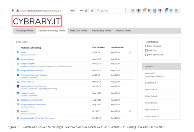Image resolution: width=194 pixels, height=132 pixels.
Task: Click the Global Site Tag G icon
Action: (18, 82)
